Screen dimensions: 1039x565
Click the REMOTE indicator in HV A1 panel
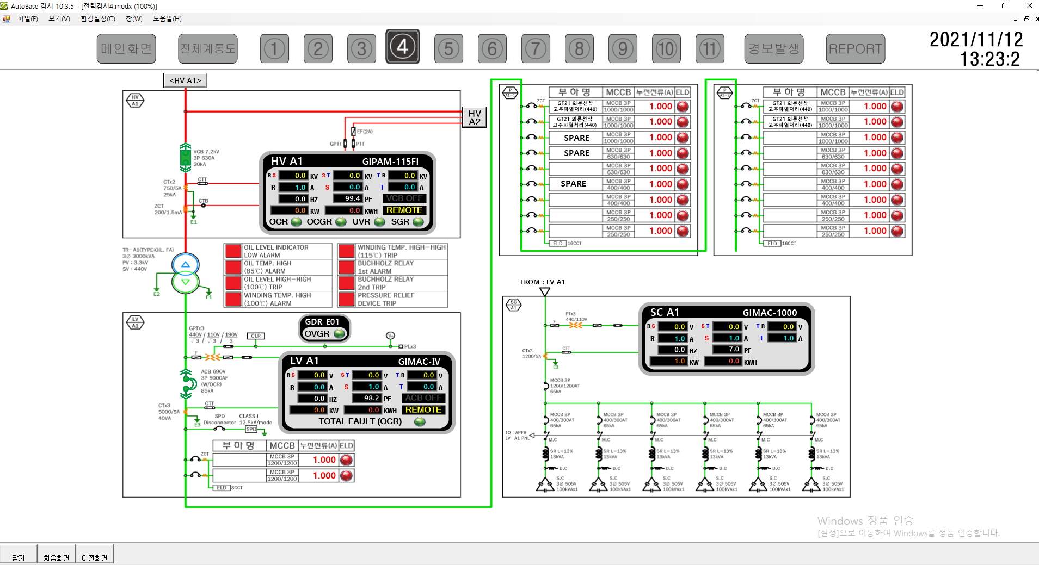pyautogui.click(x=404, y=210)
